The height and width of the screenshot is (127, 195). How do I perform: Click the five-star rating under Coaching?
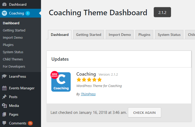[x=89, y=80]
